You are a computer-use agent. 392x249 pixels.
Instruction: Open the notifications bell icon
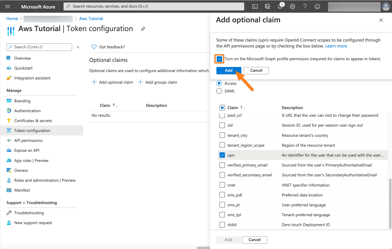(280, 7)
